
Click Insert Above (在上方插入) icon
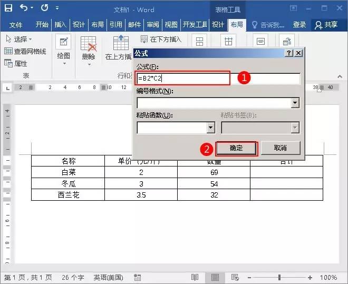click(x=121, y=47)
